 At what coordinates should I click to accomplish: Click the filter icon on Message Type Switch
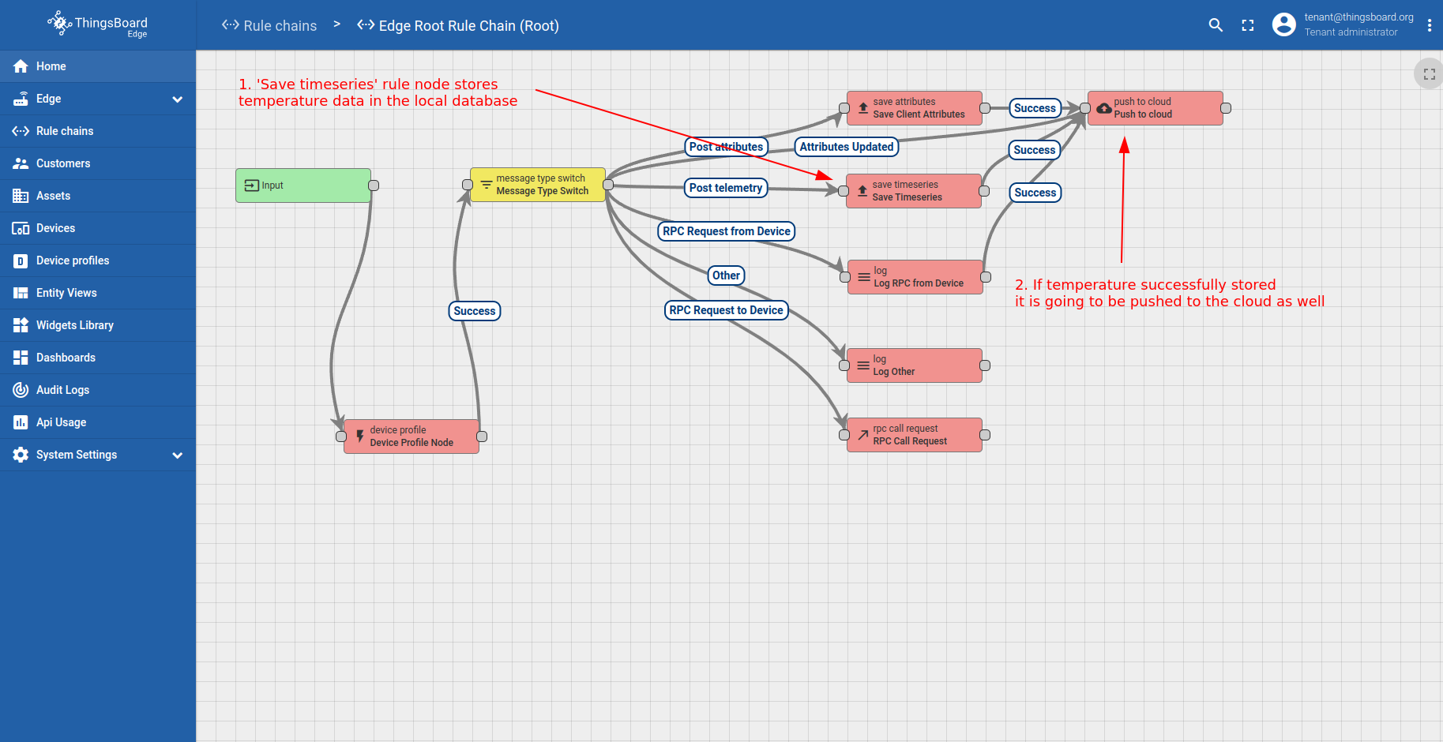pyautogui.click(x=487, y=185)
